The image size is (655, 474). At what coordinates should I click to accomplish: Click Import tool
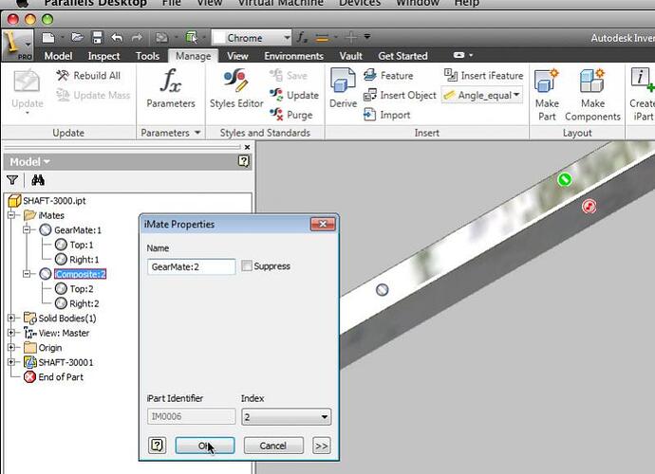click(386, 115)
